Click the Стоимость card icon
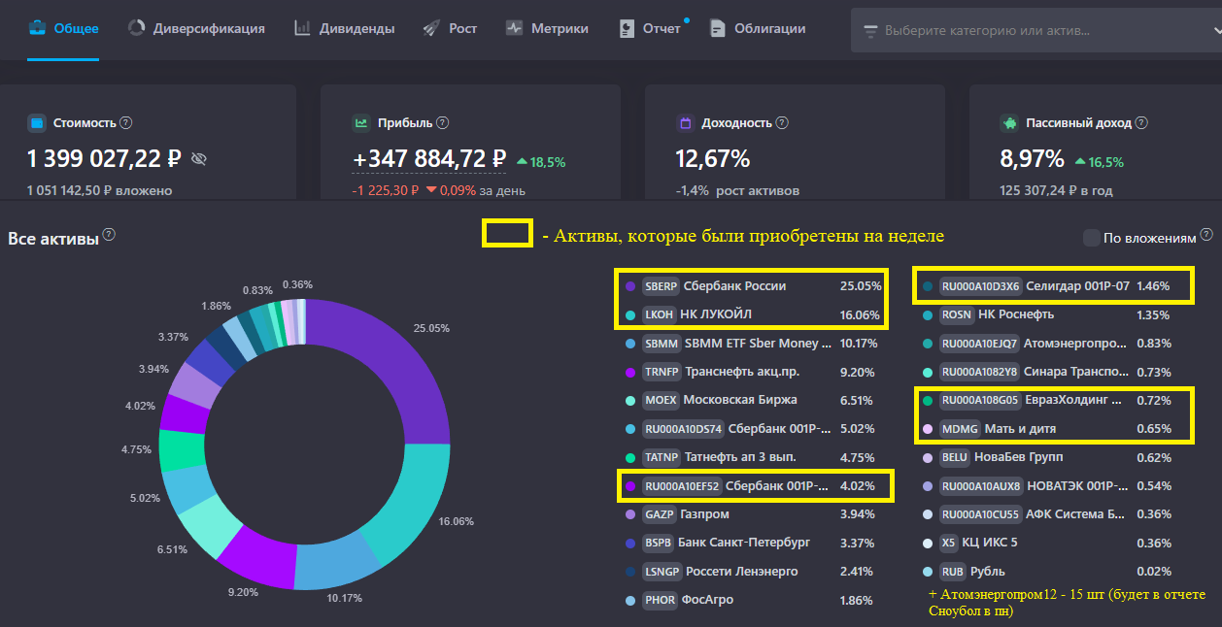This screenshot has height=627, width=1222. [37, 123]
